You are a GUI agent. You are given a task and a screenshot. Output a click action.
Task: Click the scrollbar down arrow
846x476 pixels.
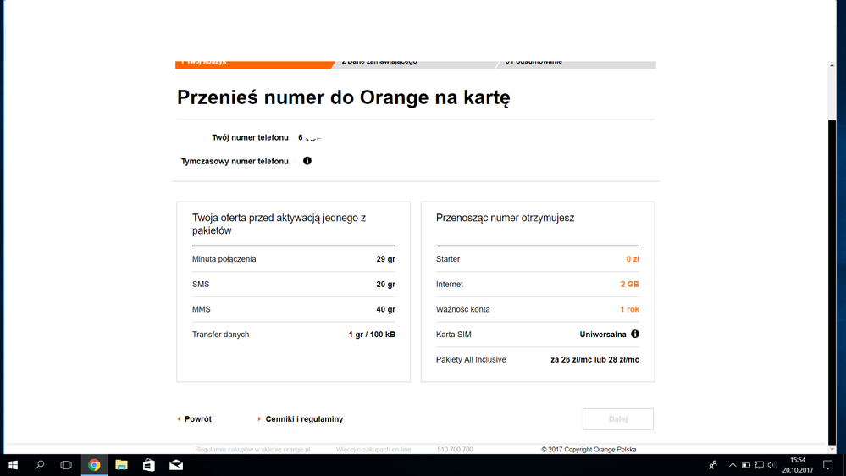832,449
